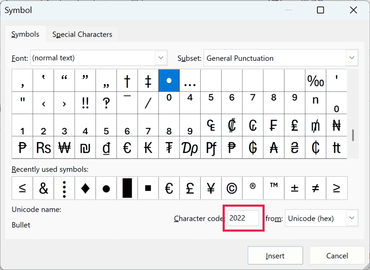Select the German penny Pf symbol

click(x=211, y=148)
